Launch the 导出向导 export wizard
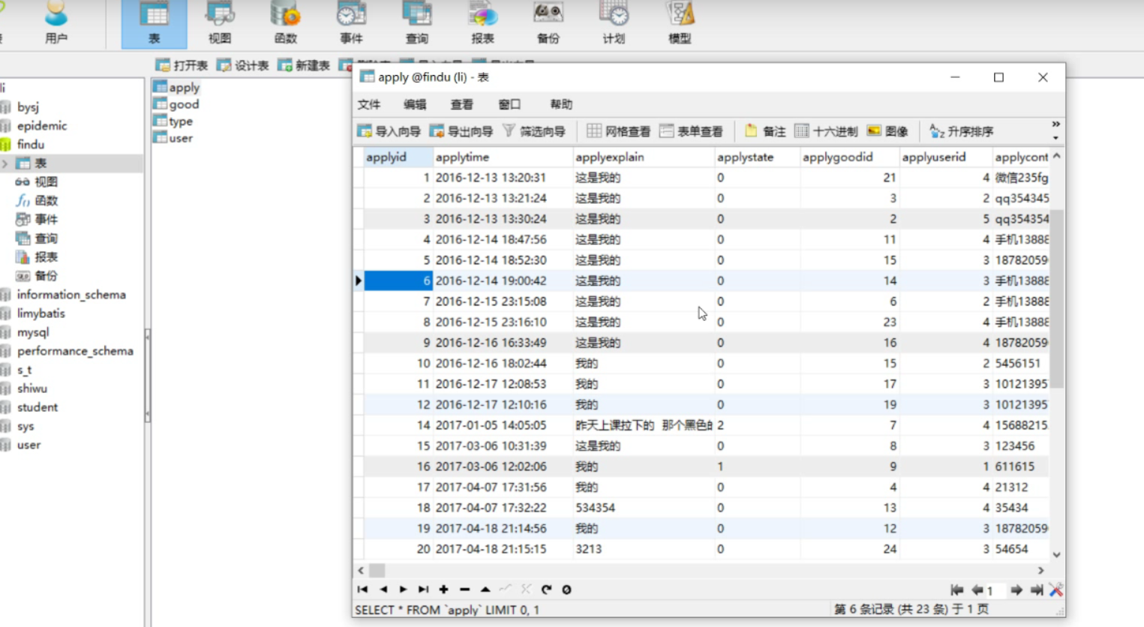Viewport: 1144px width, 627px height. (461, 131)
